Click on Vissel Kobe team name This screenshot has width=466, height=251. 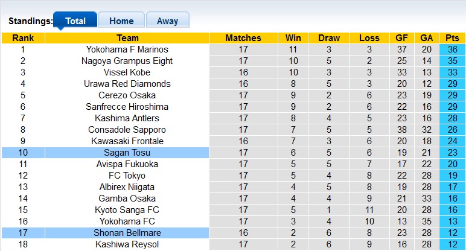pos(127,72)
